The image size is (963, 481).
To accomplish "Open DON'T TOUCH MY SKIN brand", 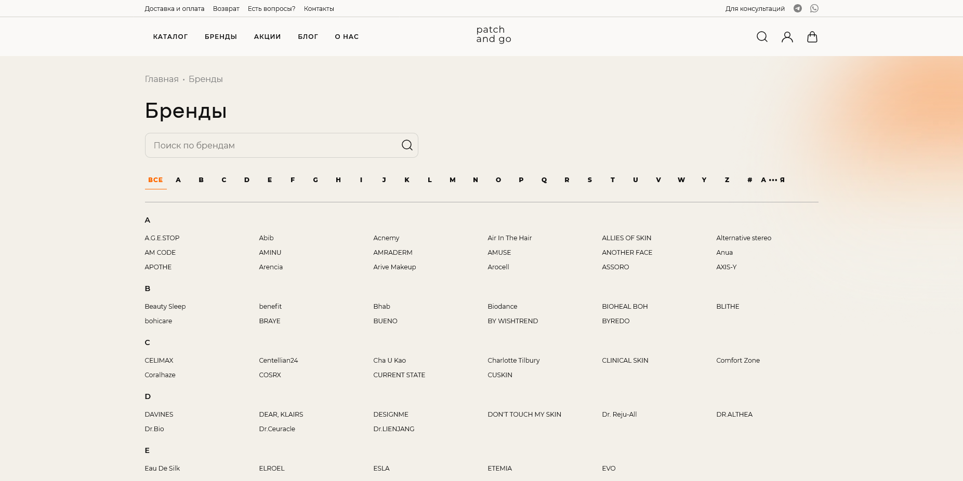I will 525,415.
